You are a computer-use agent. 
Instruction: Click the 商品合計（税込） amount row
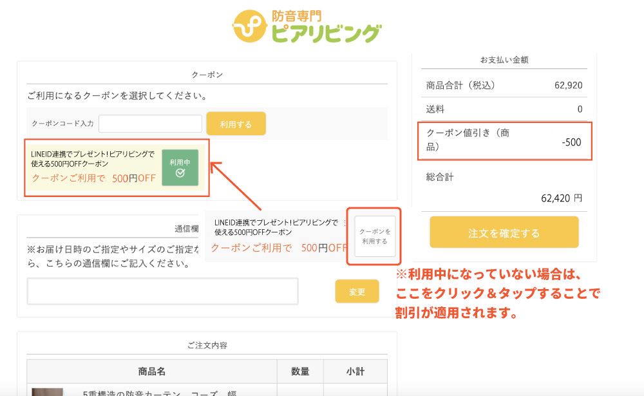click(x=504, y=84)
